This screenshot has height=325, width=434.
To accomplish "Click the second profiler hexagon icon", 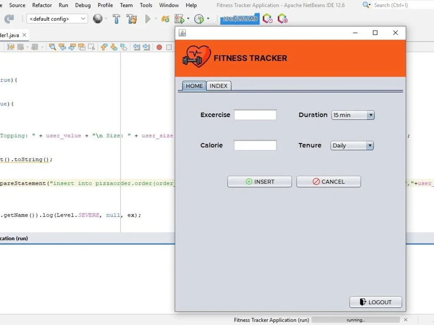I will click(x=283, y=19).
